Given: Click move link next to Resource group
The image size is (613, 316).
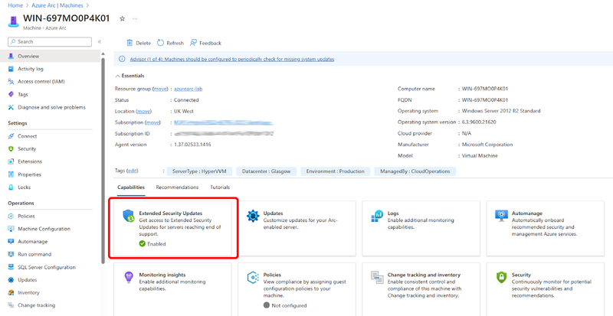Looking at the screenshot, I should (x=160, y=89).
